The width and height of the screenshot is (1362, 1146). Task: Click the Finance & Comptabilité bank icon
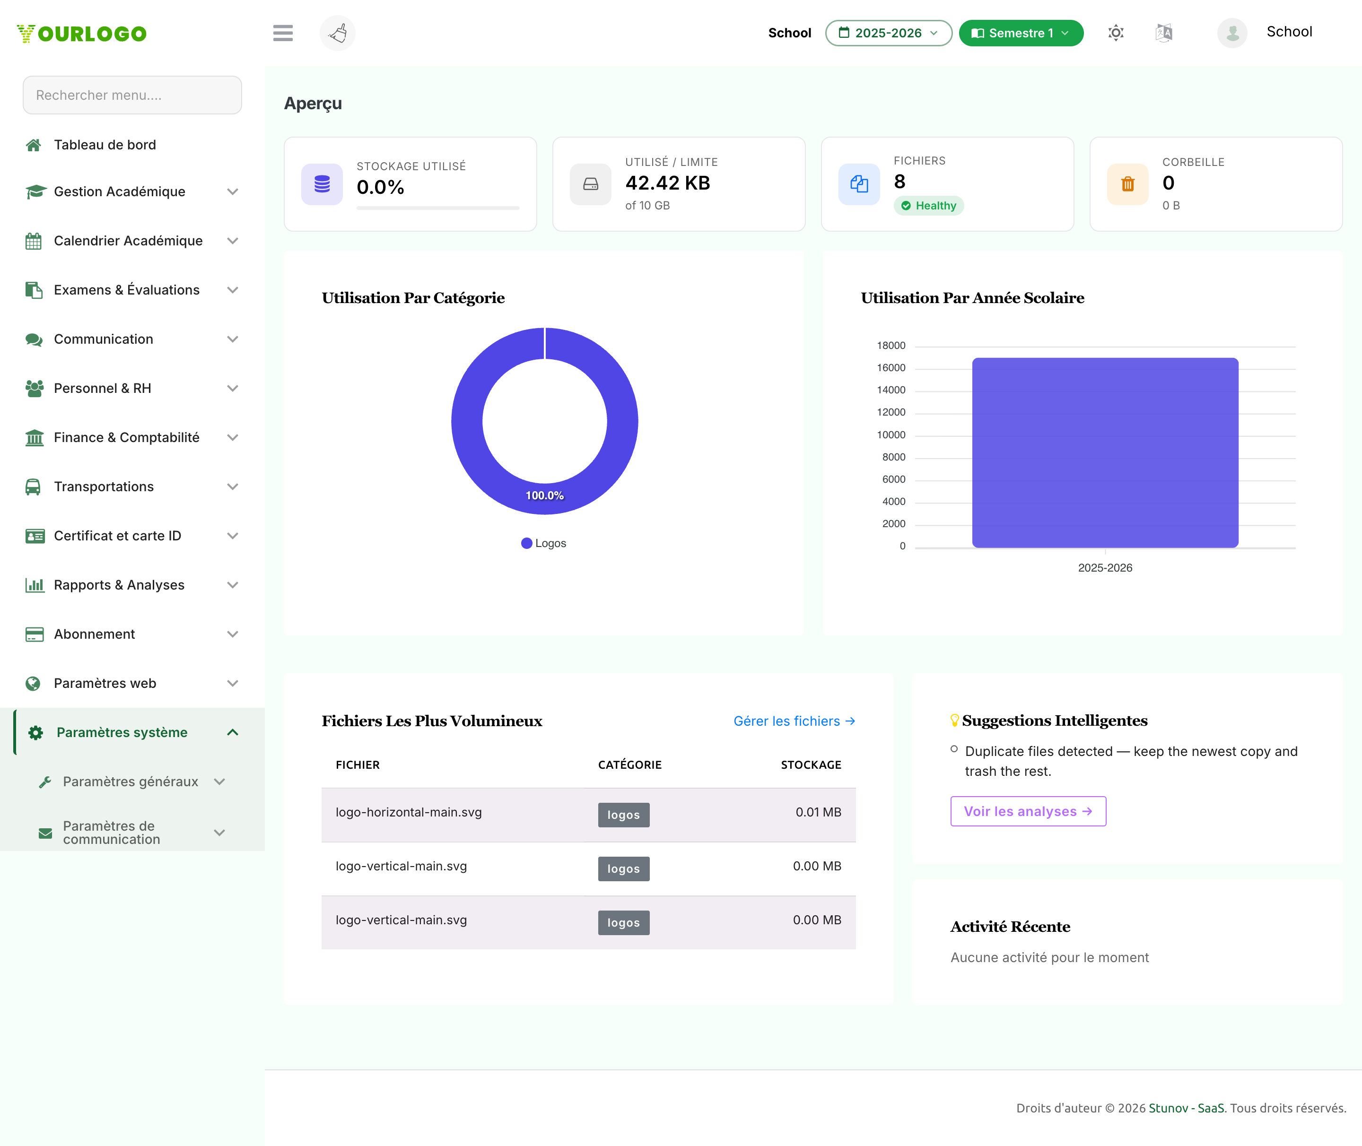[35, 438]
